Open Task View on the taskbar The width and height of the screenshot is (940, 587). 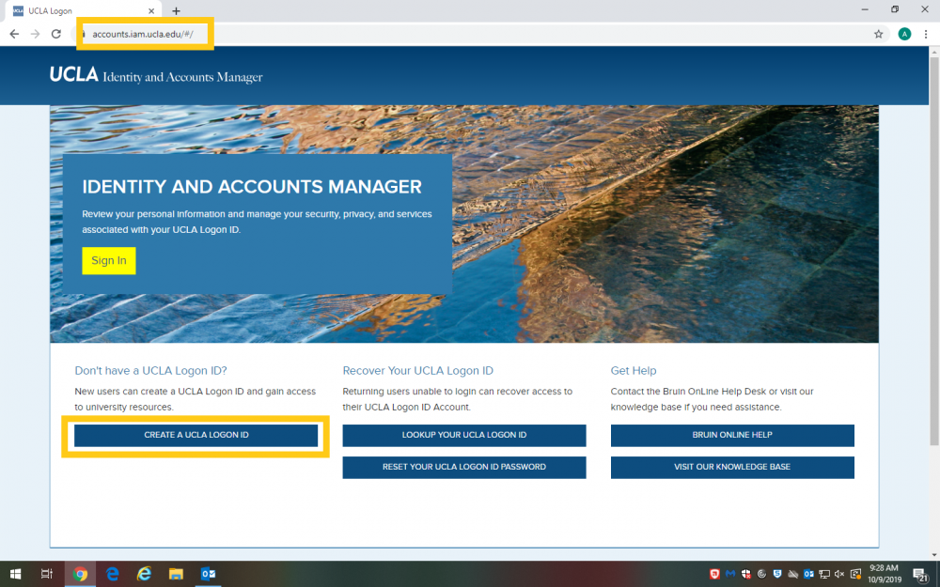coord(47,574)
